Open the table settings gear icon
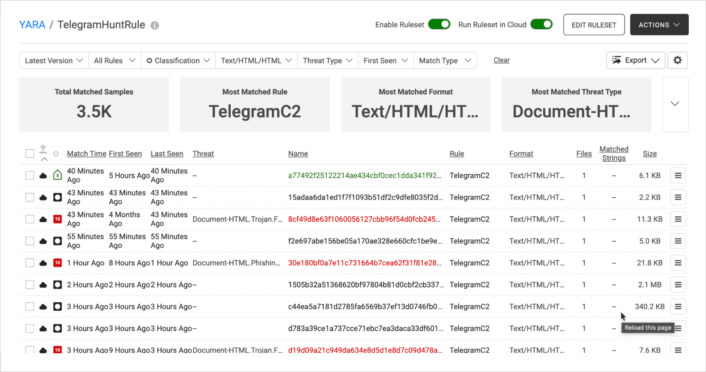The image size is (706, 372). coord(677,60)
